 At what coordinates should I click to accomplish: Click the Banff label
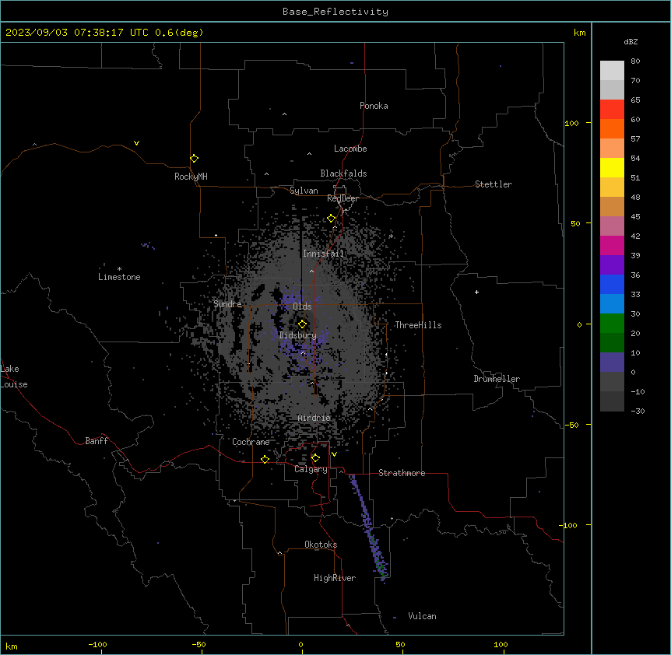tap(97, 441)
